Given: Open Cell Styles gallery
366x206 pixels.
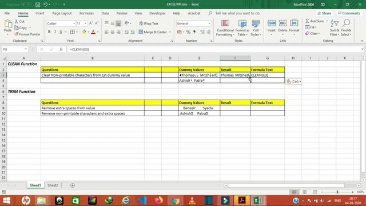Looking at the screenshot, I should 256,28.
